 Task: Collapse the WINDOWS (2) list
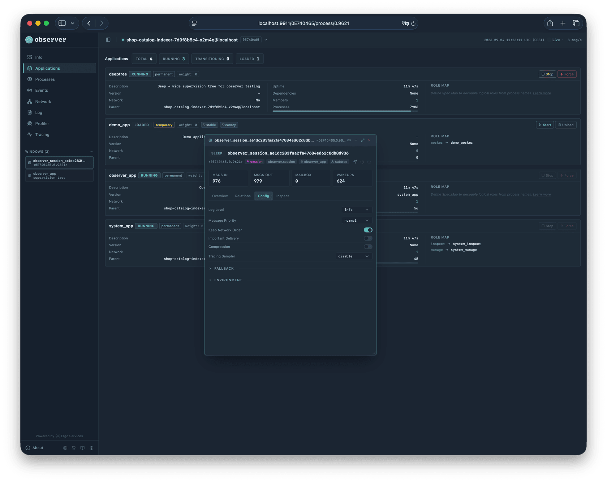pyautogui.click(x=91, y=152)
